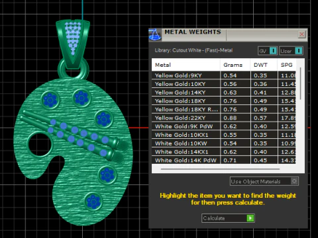
Task: Click the Metal Weights flask icon
Action: (x=155, y=34)
